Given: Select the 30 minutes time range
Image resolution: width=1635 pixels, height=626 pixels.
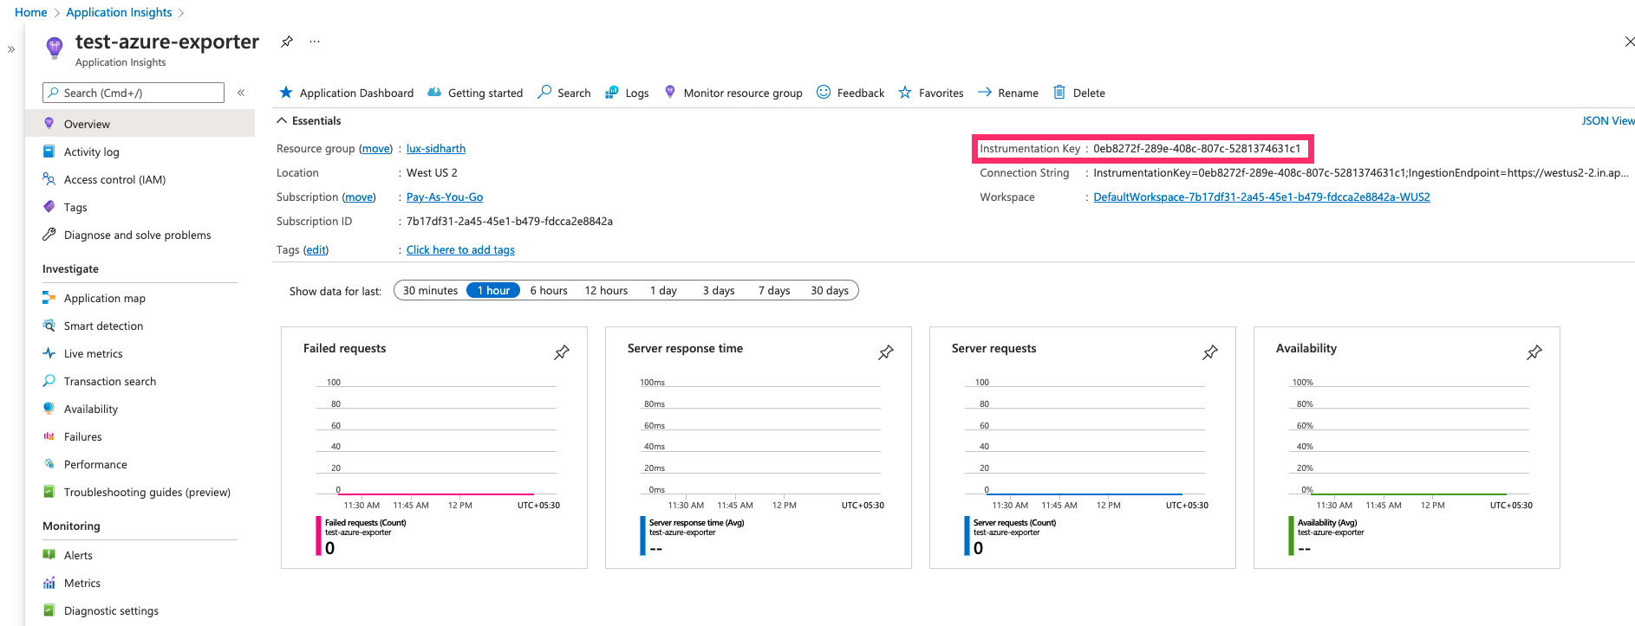Looking at the screenshot, I should [430, 291].
